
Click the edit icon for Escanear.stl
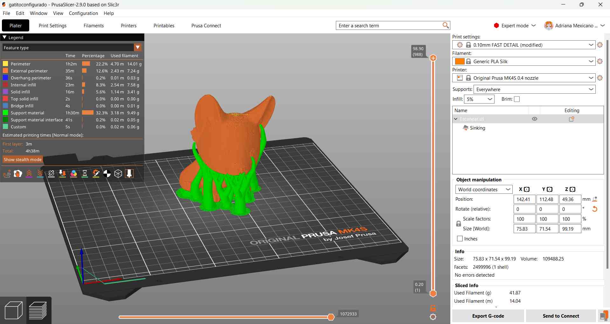click(572, 119)
